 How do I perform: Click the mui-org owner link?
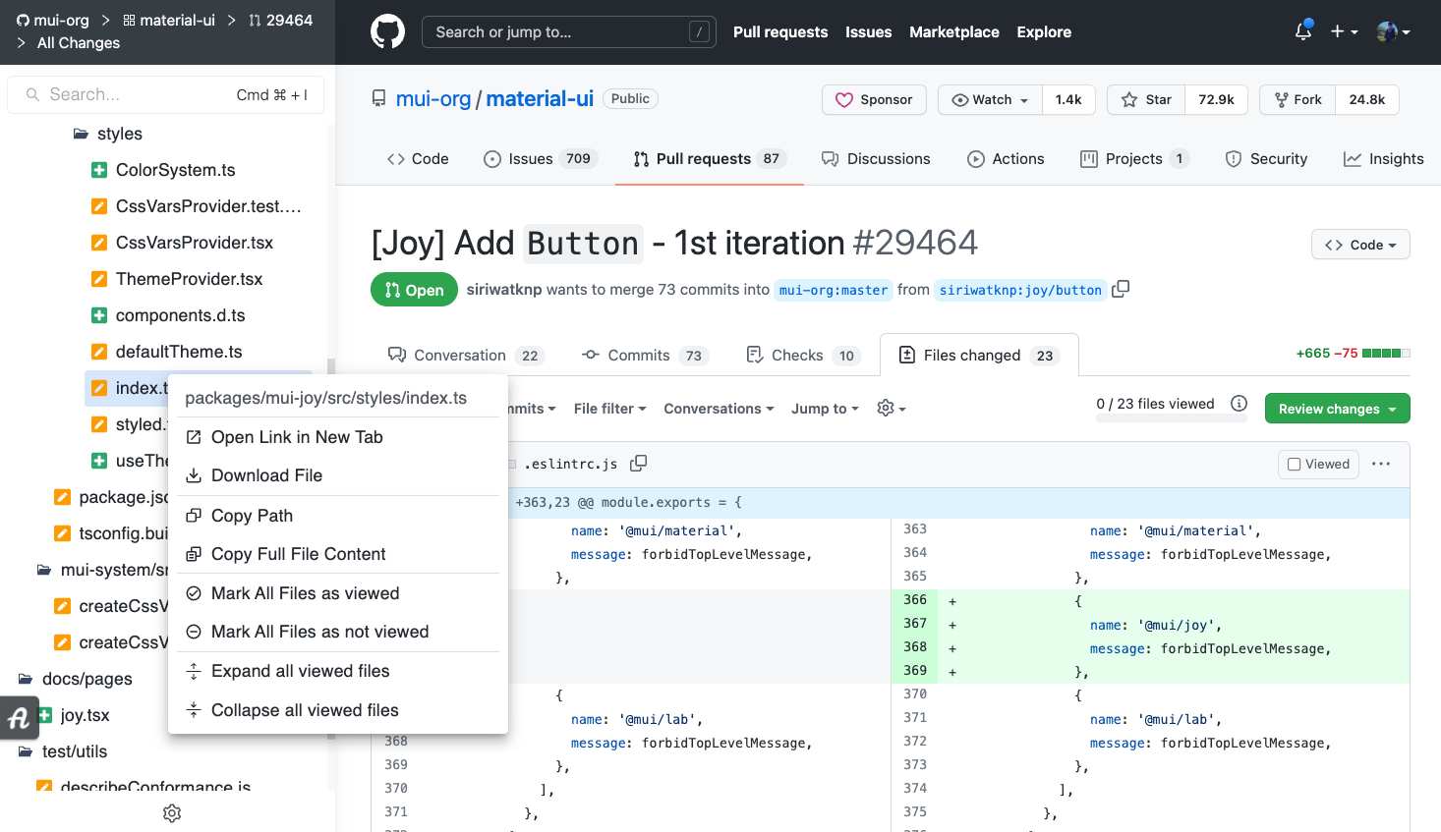click(433, 99)
